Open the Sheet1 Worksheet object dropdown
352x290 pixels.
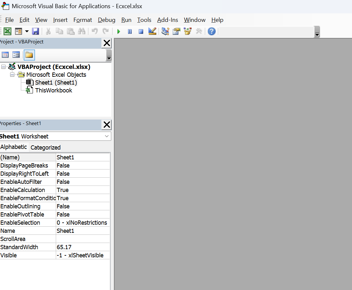107,136
